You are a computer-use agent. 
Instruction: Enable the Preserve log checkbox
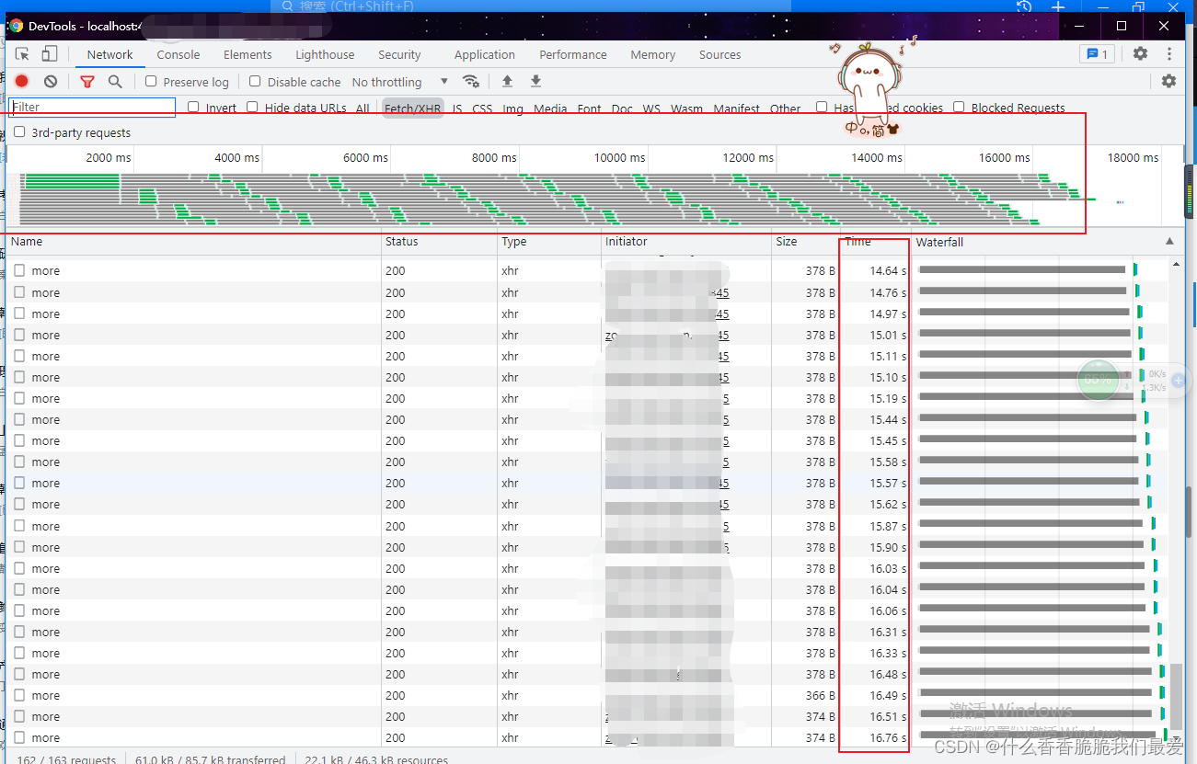click(152, 82)
